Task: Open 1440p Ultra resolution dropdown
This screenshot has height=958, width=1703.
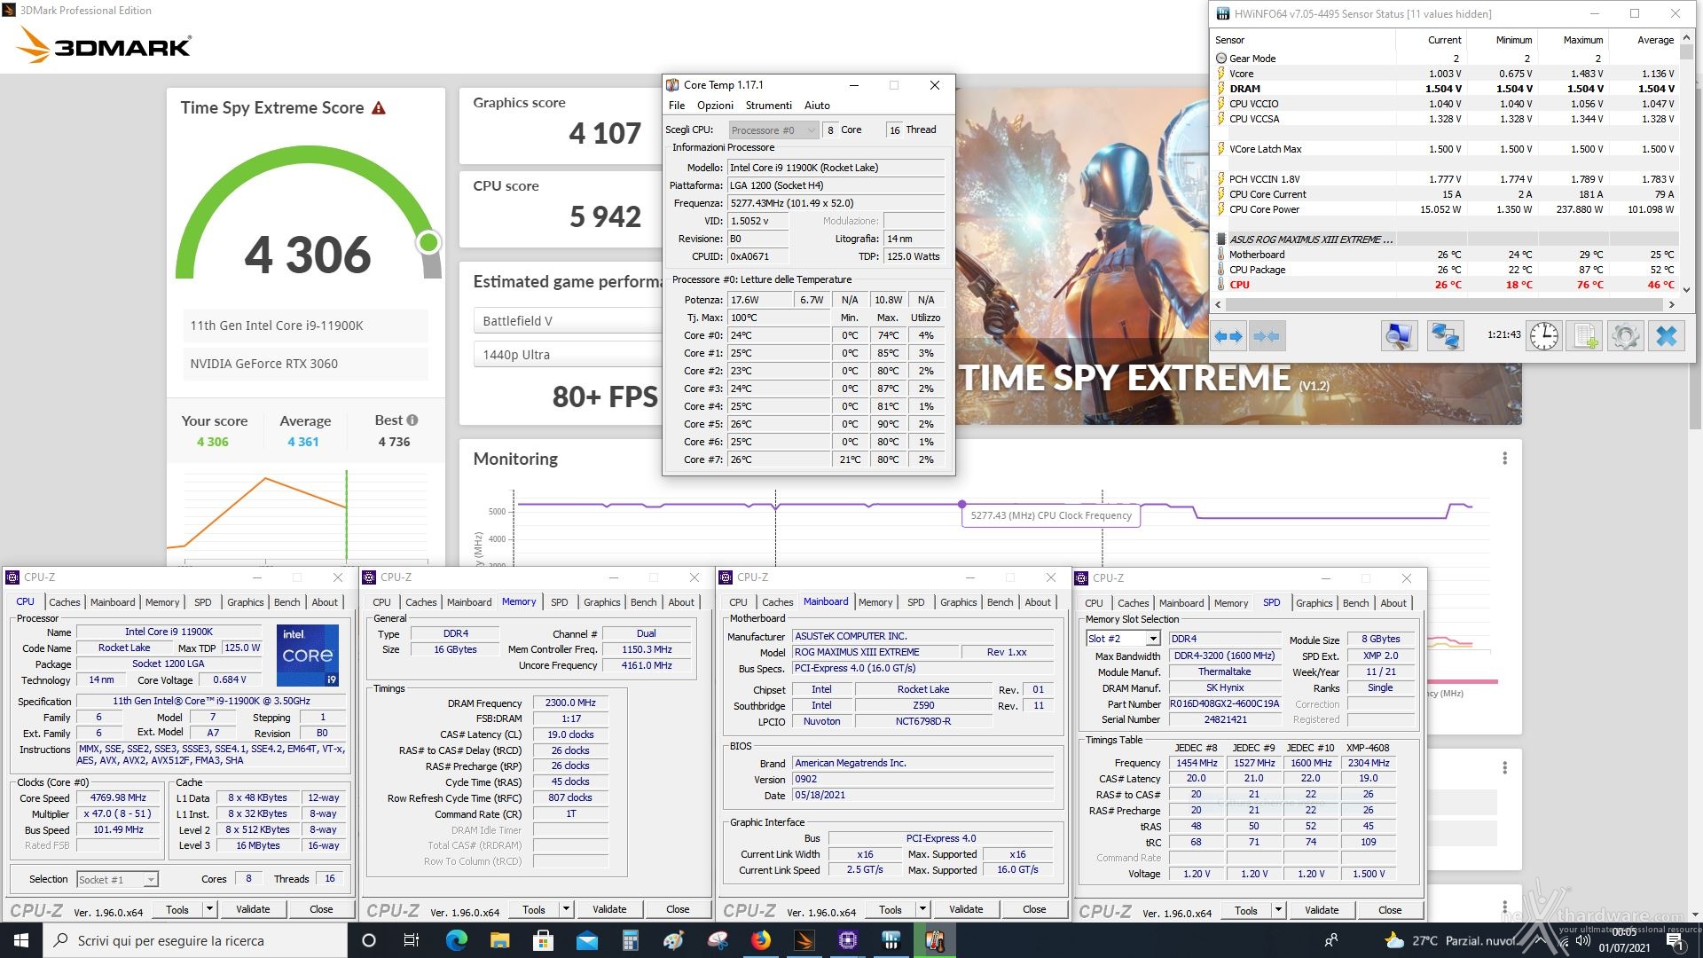Action: [x=568, y=355]
